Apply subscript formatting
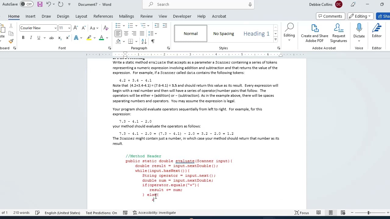Viewport: 390px width, 219px height. coord(60,38)
